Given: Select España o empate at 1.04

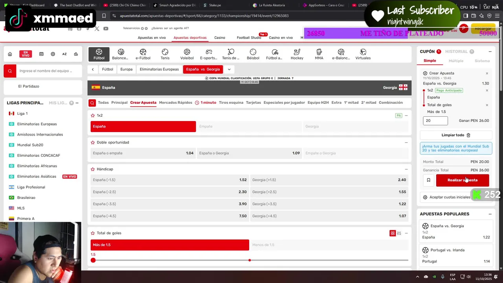Looking at the screenshot, I should (143, 153).
